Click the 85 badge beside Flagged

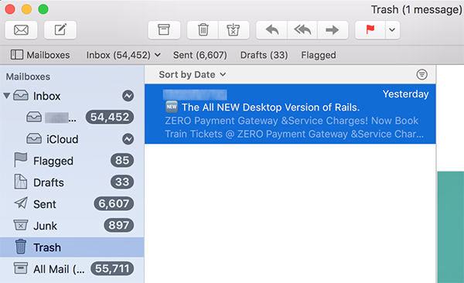point(122,161)
